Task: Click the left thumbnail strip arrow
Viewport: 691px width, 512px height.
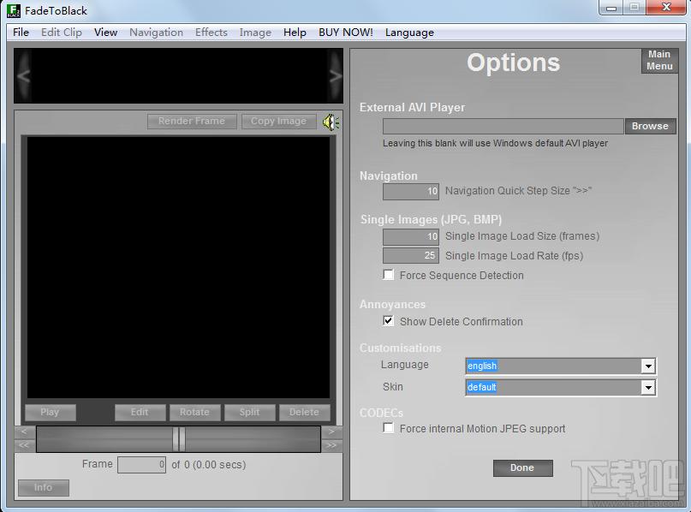Action: [24, 76]
